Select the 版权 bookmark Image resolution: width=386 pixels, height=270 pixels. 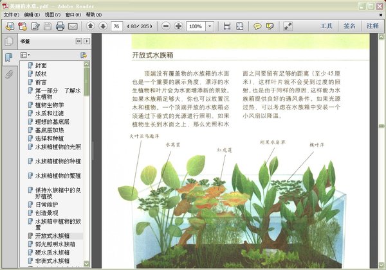(x=41, y=74)
